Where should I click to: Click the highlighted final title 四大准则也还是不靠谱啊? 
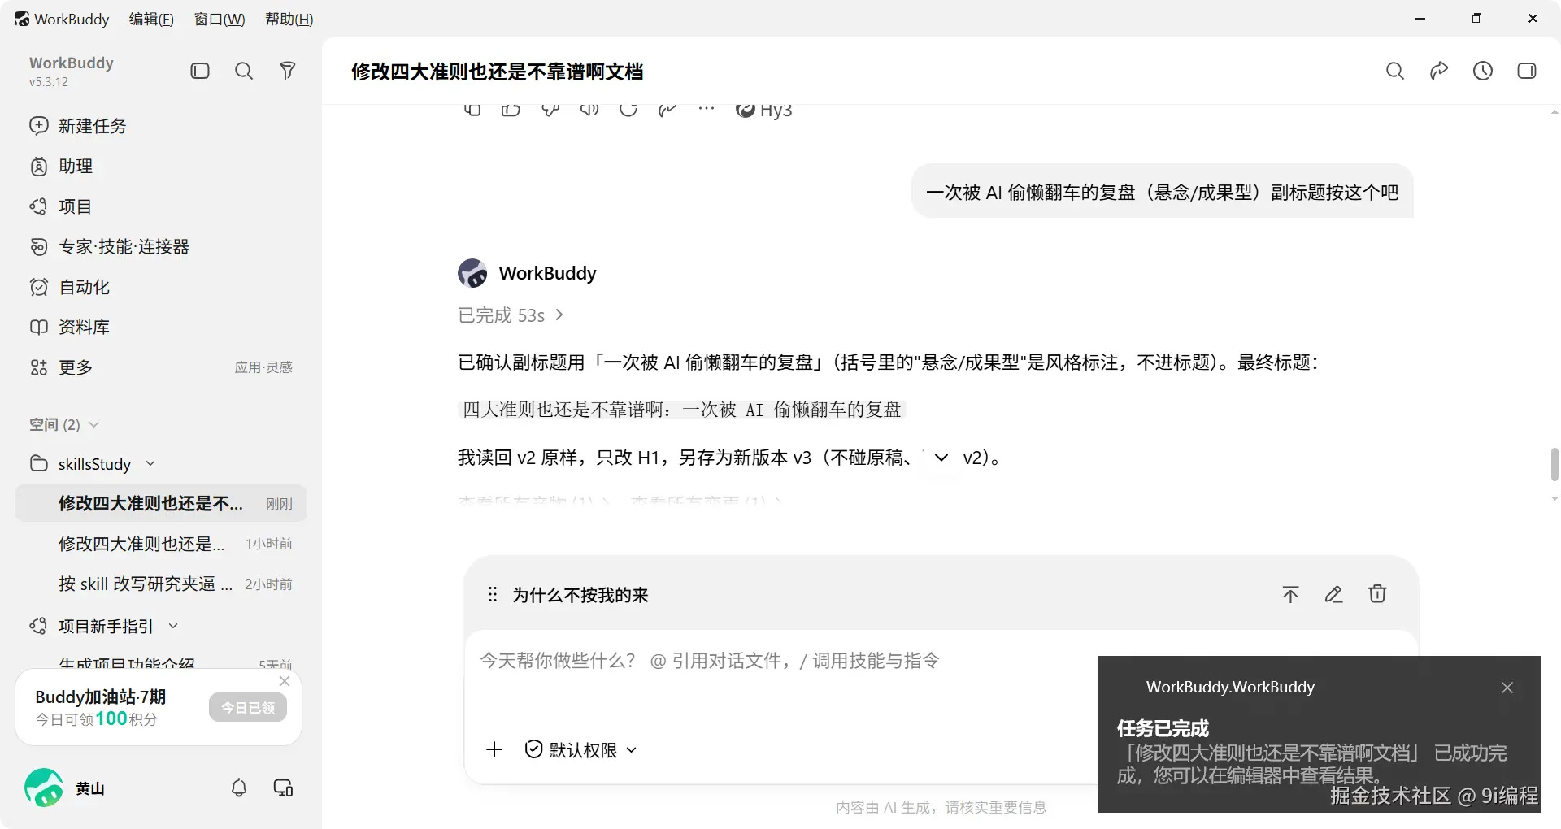click(x=681, y=410)
